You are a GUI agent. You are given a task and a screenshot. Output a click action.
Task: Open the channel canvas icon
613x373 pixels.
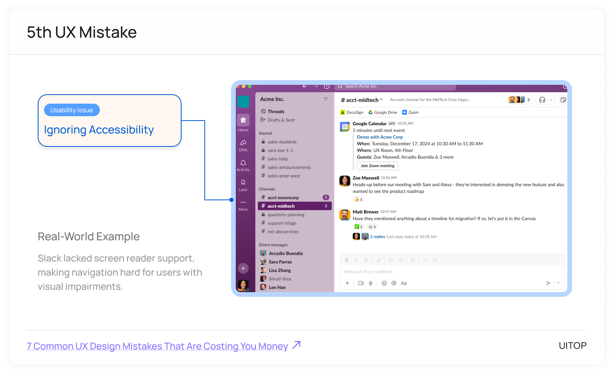(x=563, y=100)
